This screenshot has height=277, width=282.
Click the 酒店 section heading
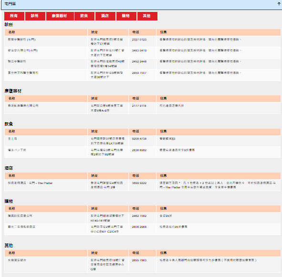click(x=9, y=168)
